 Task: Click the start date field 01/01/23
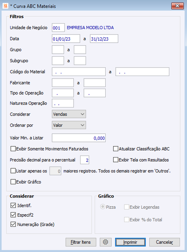click(66, 39)
